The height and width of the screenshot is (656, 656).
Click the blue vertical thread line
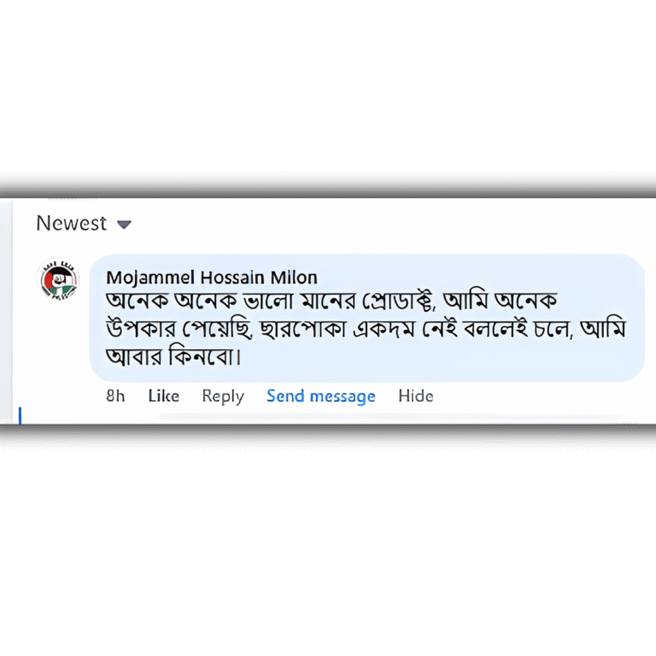click(x=19, y=415)
